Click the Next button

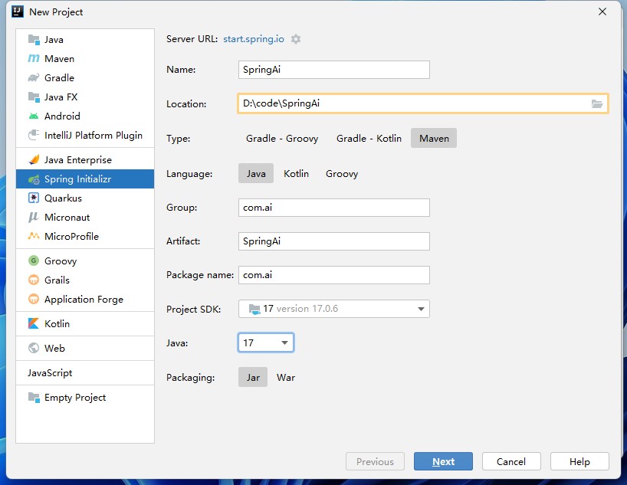pos(443,461)
